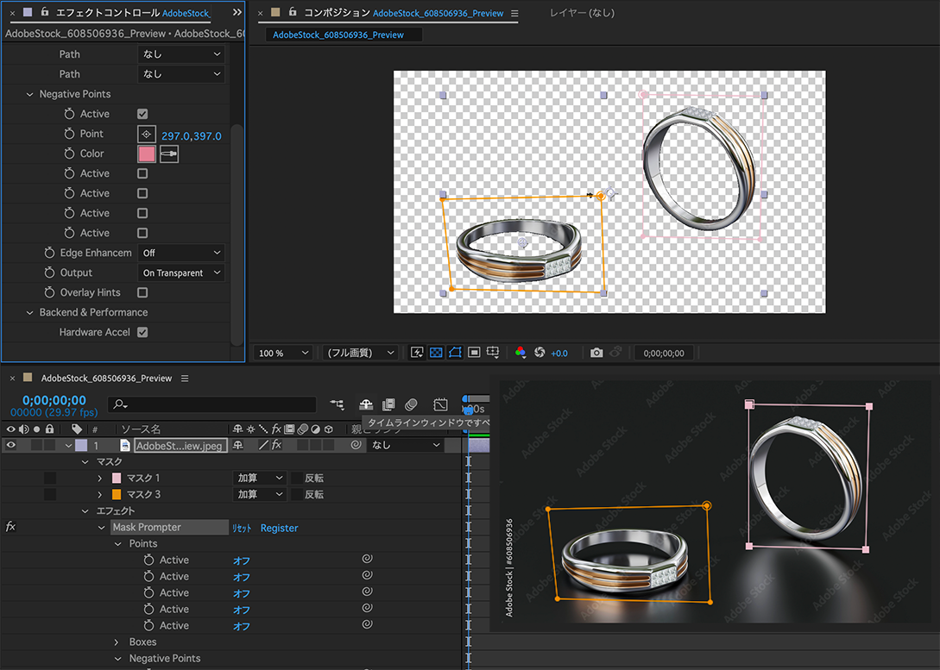The height and width of the screenshot is (670, 940).
Task: Open the pink Color swatch for Negative Points
Action: [145, 153]
